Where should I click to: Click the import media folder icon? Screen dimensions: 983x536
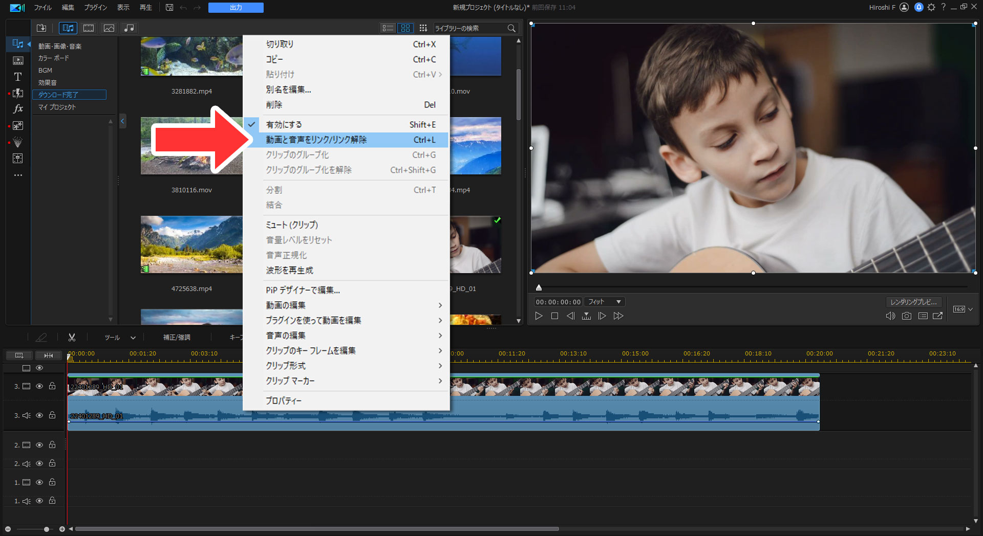41,28
